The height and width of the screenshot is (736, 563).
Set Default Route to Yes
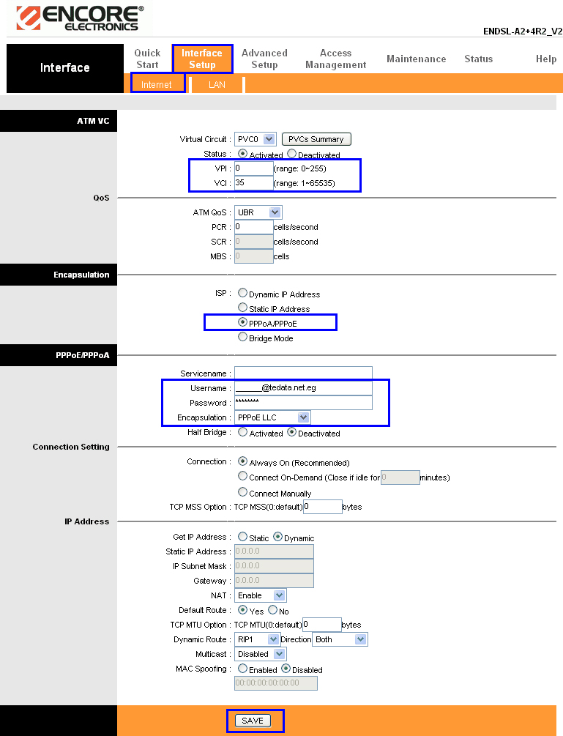(x=242, y=610)
